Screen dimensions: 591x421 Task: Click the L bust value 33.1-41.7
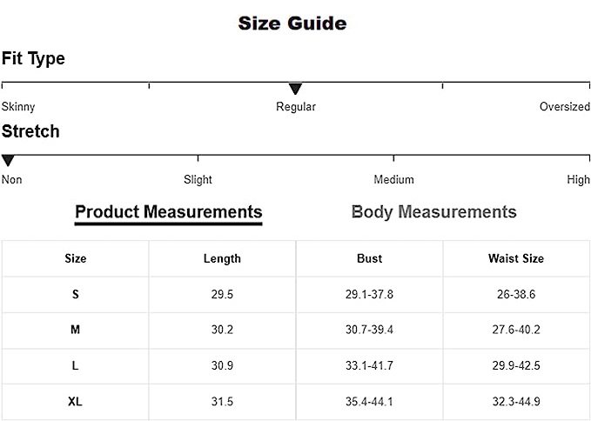tap(369, 366)
